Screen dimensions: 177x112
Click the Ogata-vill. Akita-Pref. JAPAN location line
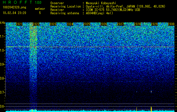(126, 6)
